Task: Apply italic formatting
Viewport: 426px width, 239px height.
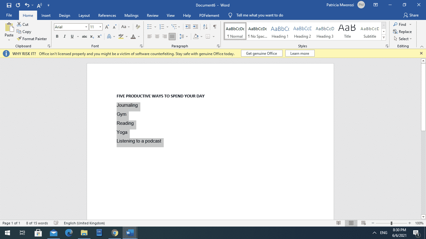Action: (65, 36)
